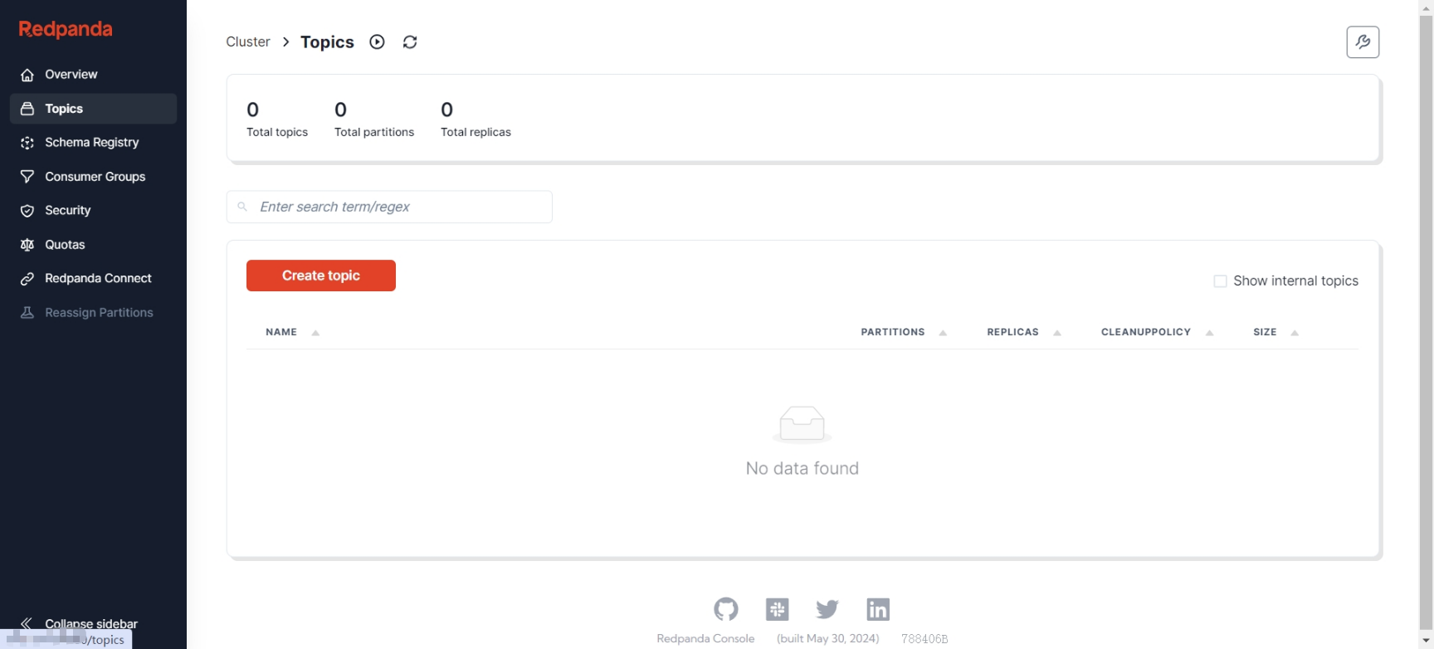This screenshot has height=649, width=1434.
Task: Open the Slack community icon link
Action: pos(777,609)
